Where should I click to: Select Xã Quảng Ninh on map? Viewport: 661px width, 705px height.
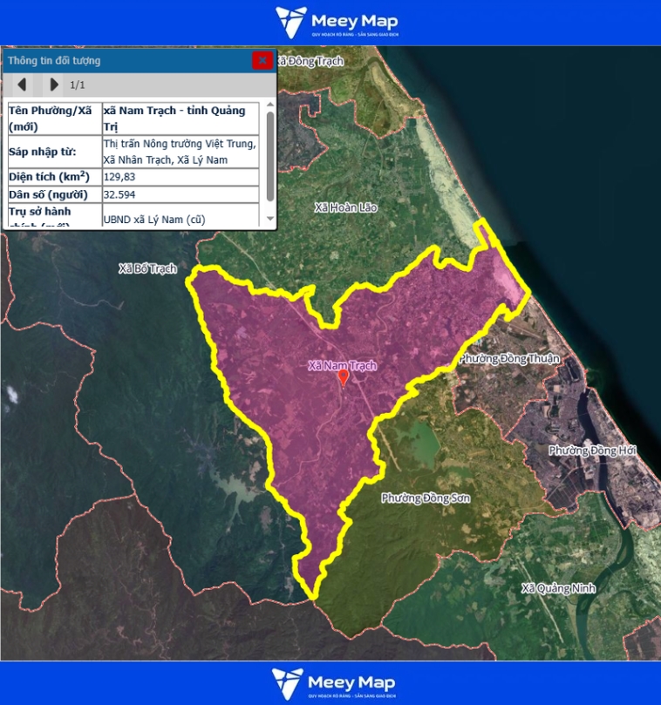558,588
